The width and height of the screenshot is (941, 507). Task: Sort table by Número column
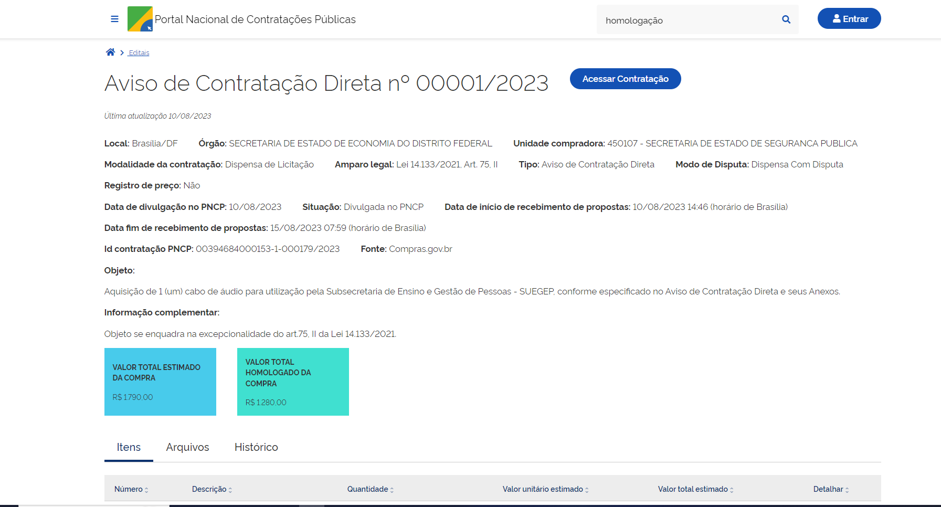click(x=131, y=489)
